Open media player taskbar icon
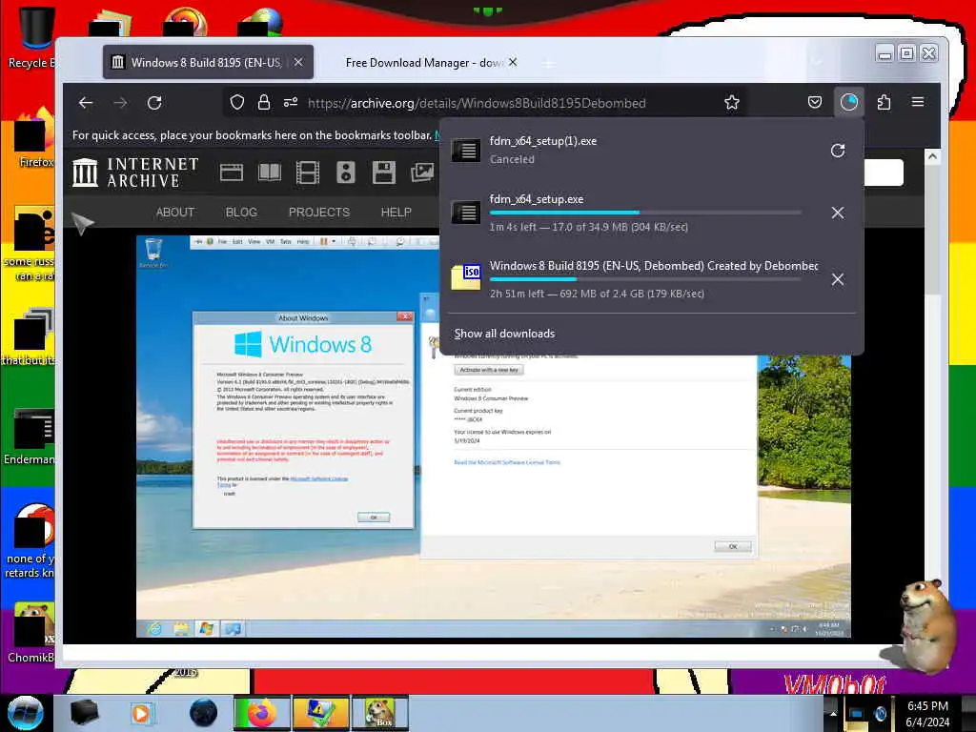 141,713
